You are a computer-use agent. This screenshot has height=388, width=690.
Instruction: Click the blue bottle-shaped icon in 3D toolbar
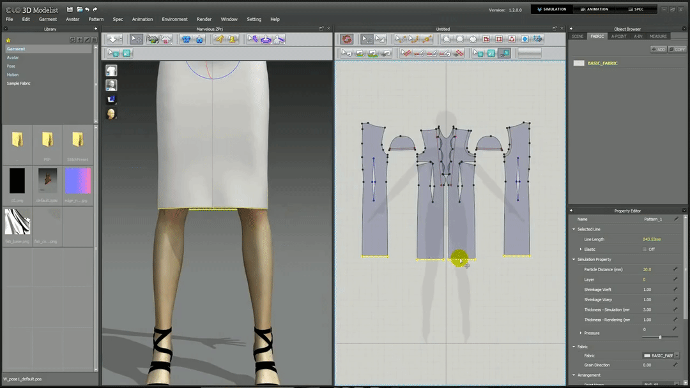coord(199,39)
